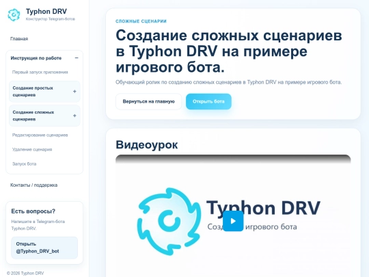
Task: Go to Запуск бота page
Action: tap(24, 163)
